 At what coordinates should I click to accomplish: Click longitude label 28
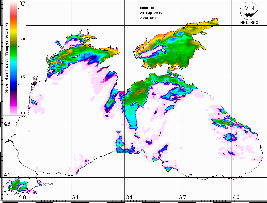click(22, 197)
